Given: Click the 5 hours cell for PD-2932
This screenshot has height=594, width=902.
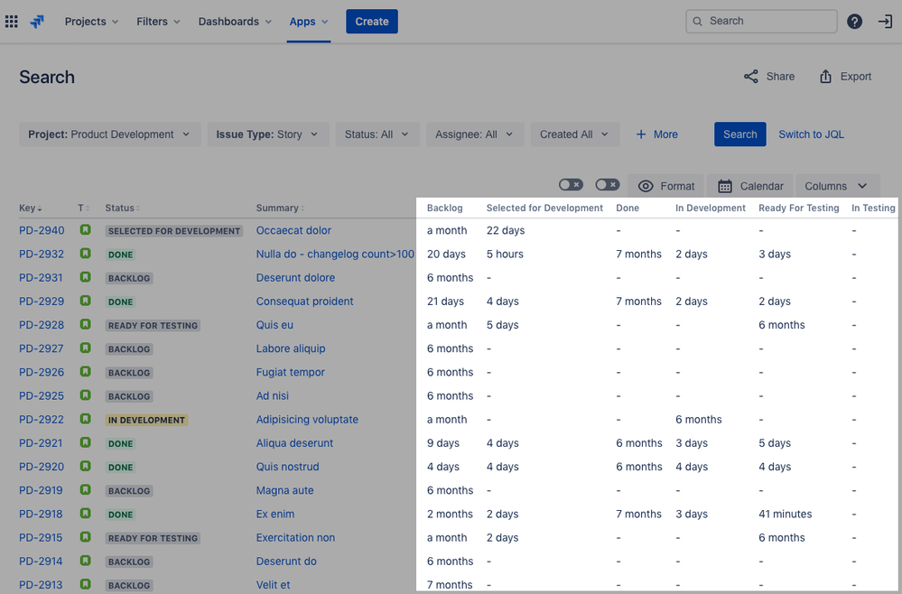Looking at the screenshot, I should 505,254.
